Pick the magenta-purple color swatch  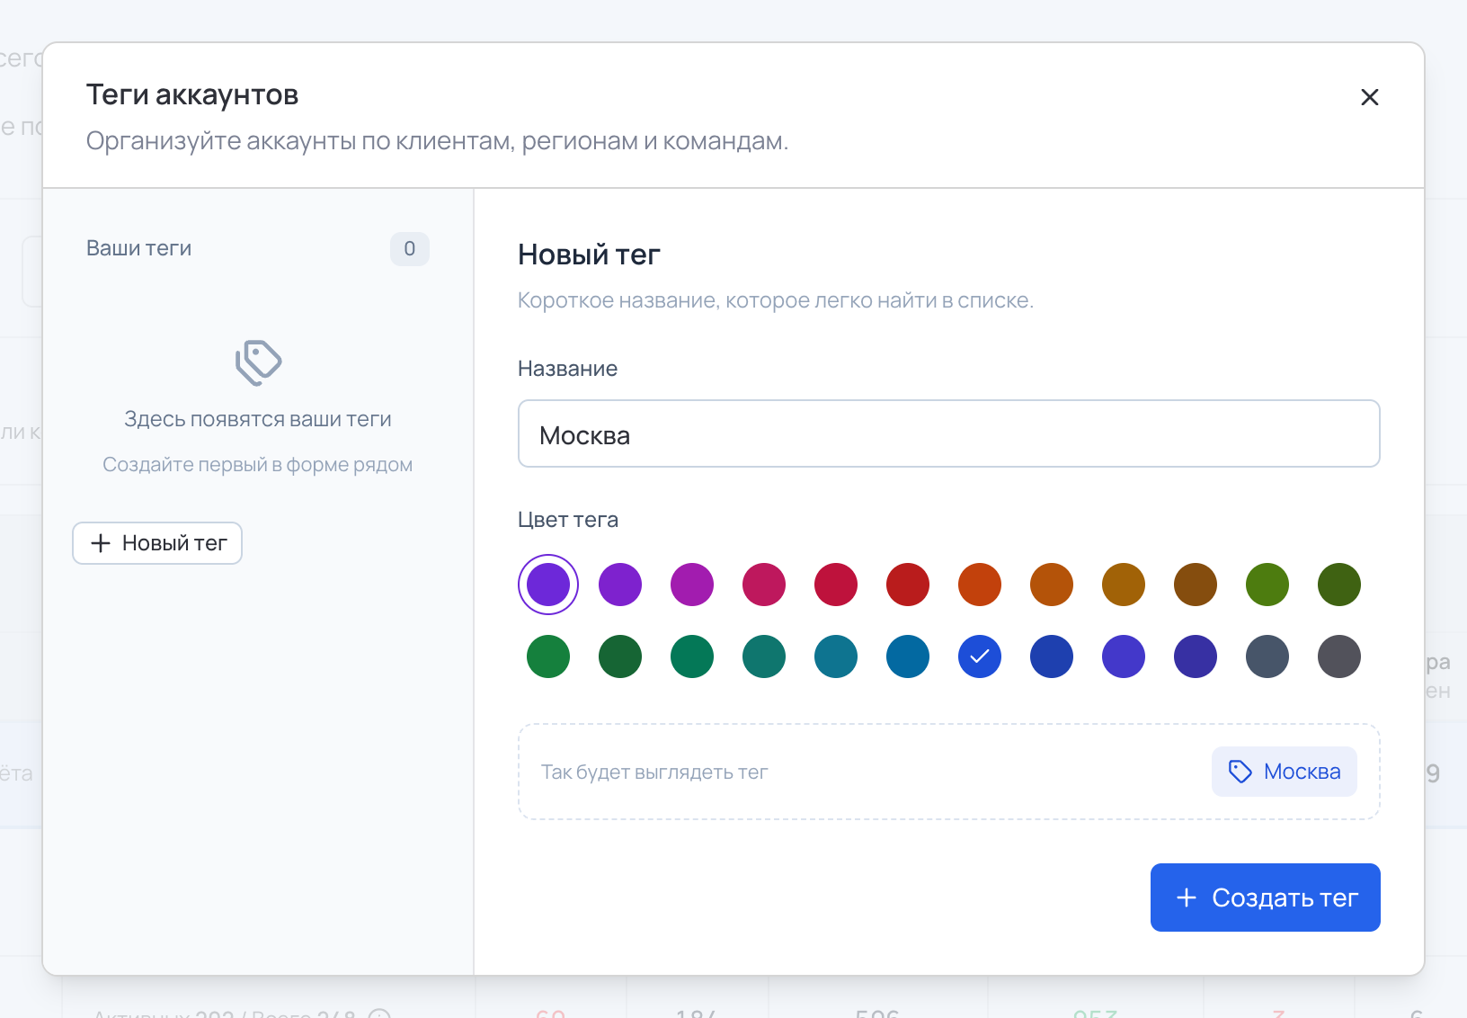pyautogui.click(x=692, y=585)
